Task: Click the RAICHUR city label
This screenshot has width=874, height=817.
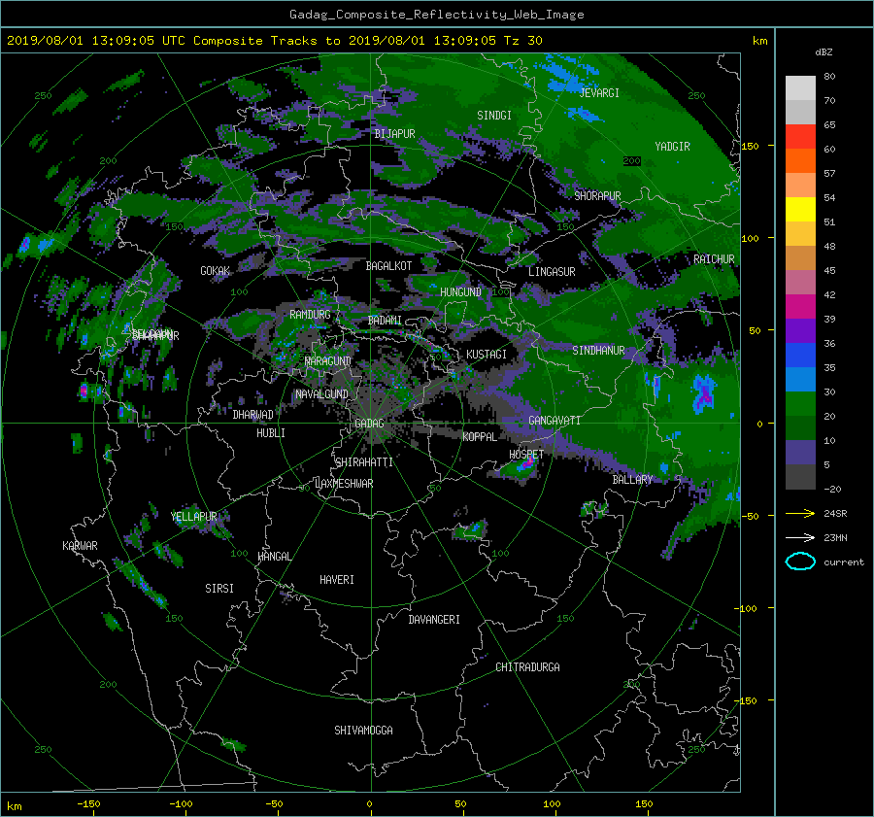Action: tap(714, 259)
